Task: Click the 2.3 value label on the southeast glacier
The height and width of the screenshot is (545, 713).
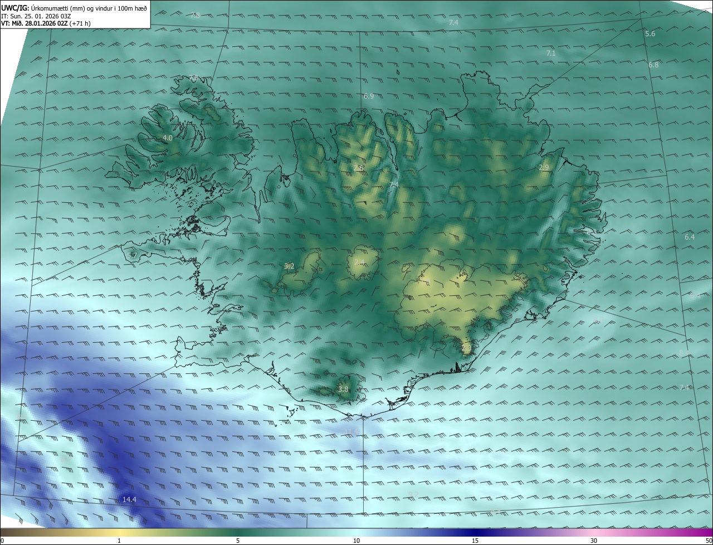Action: [x=466, y=348]
